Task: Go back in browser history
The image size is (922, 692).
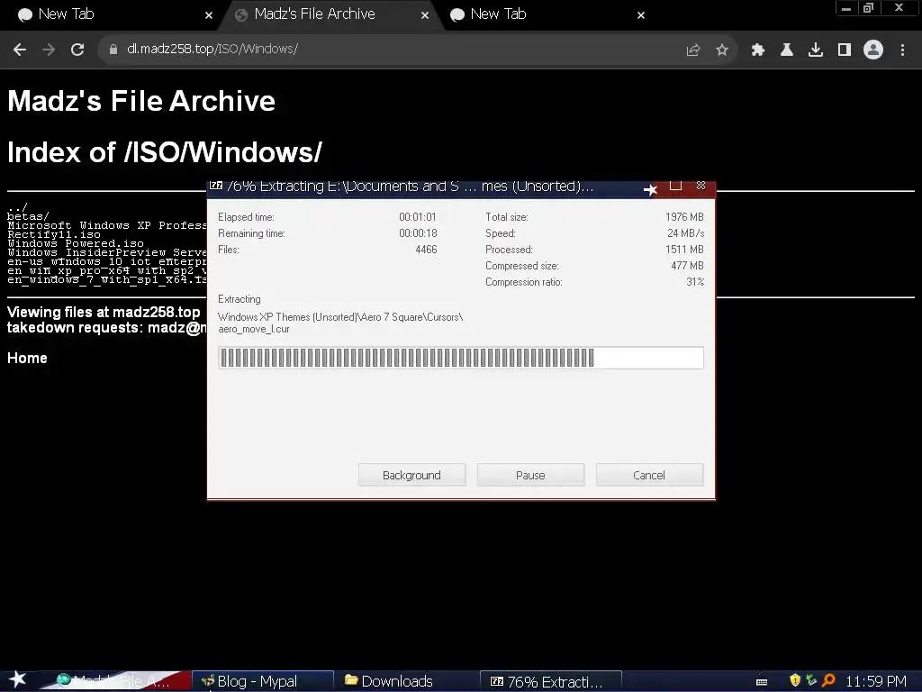Action: point(20,50)
